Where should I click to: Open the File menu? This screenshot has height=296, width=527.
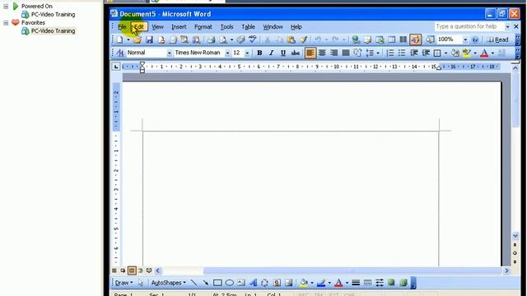[122, 27]
